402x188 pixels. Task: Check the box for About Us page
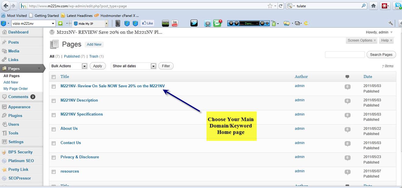point(54,129)
